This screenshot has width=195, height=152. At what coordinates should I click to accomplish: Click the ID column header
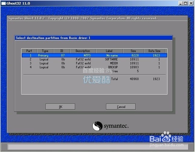[62, 51]
